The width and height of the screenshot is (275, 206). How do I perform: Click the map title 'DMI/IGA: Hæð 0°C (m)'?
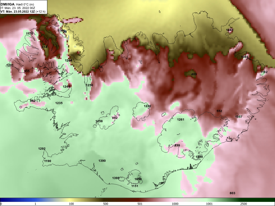point(17,4)
